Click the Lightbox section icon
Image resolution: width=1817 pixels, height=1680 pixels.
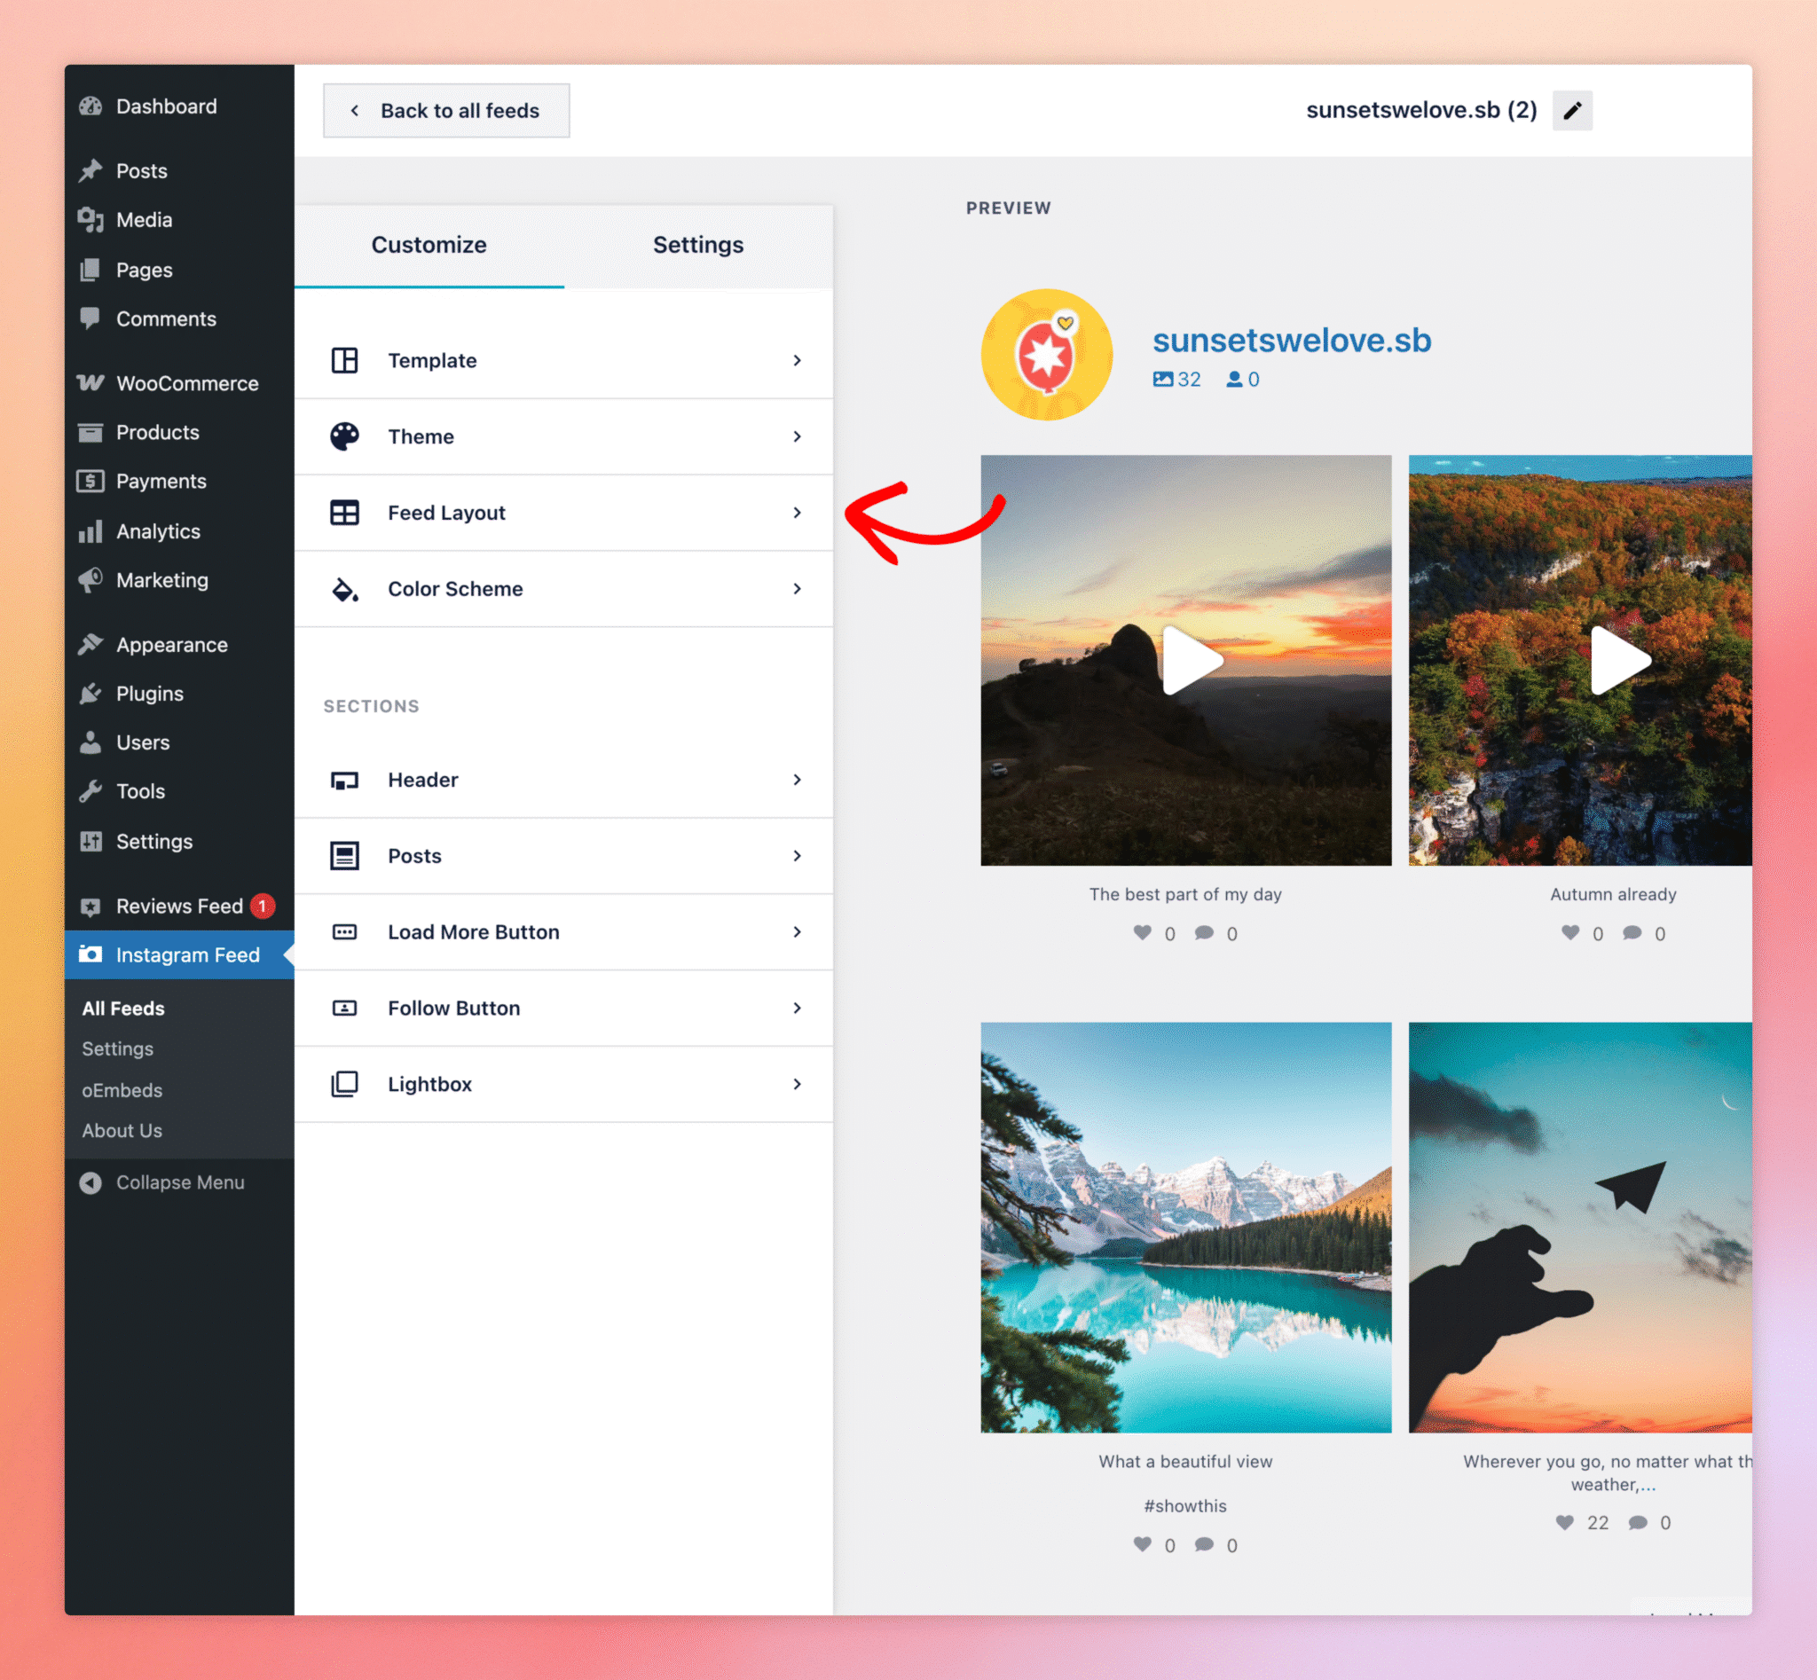(344, 1085)
